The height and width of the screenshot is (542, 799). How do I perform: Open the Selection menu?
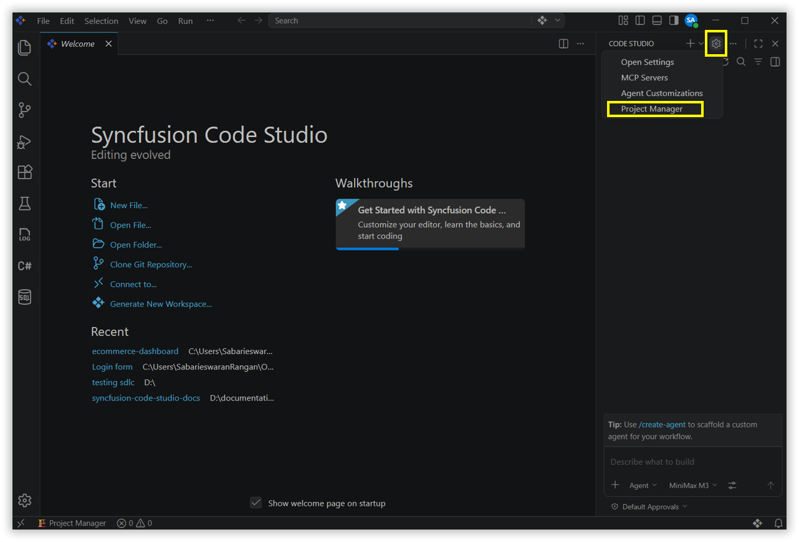(102, 21)
